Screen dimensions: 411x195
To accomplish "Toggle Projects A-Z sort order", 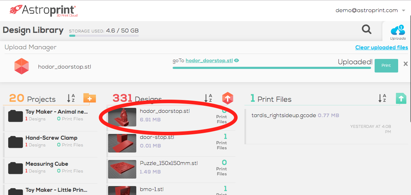I will click(x=71, y=98).
